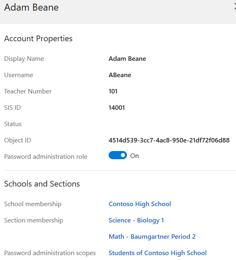Turn off the Password administration role toggle
The height and width of the screenshot is (260, 236).
118,155
